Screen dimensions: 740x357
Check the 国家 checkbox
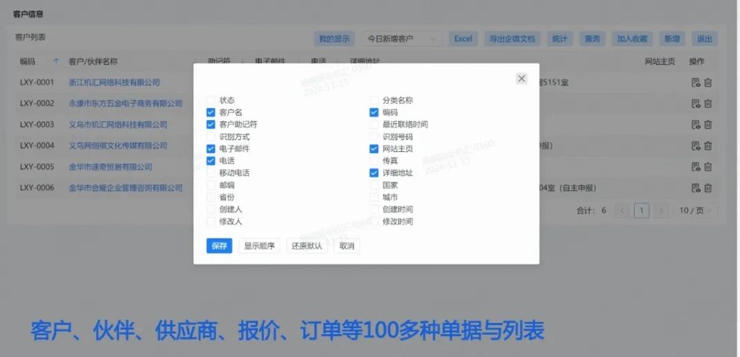click(373, 185)
